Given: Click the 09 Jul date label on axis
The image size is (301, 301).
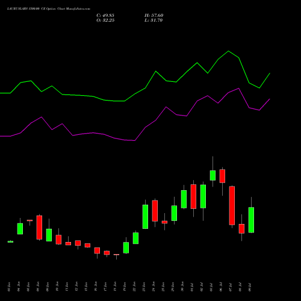Looking at the screenshot, I should pyautogui.click(x=250, y=287).
